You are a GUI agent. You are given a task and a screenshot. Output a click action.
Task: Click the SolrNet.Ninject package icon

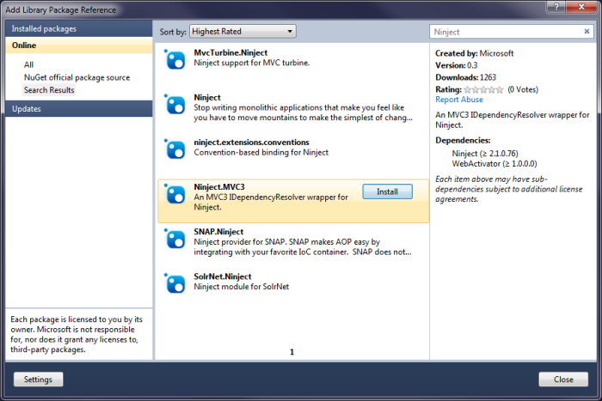click(x=175, y=283)
